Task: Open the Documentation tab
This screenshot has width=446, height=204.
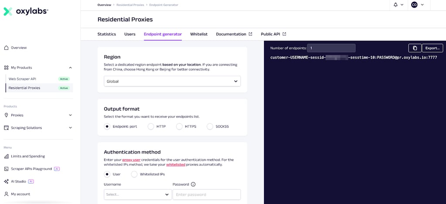Action: (231, 34)
